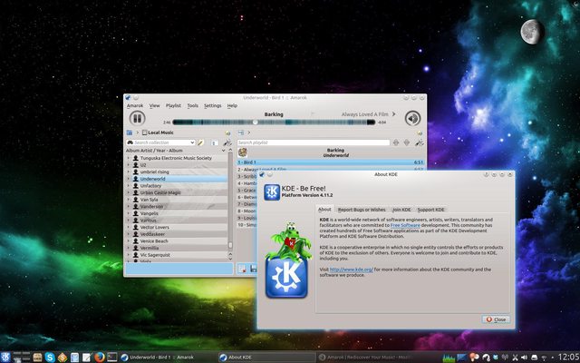Pause playback in Amarok

pyautogui.click(x=137, y=118)
